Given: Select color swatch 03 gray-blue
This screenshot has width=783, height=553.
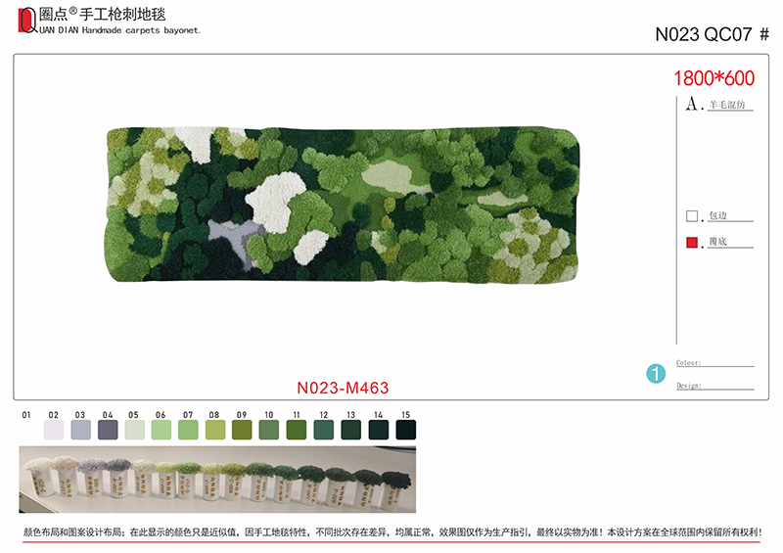Looking at the screenshot, I should [x=81, y=430].
